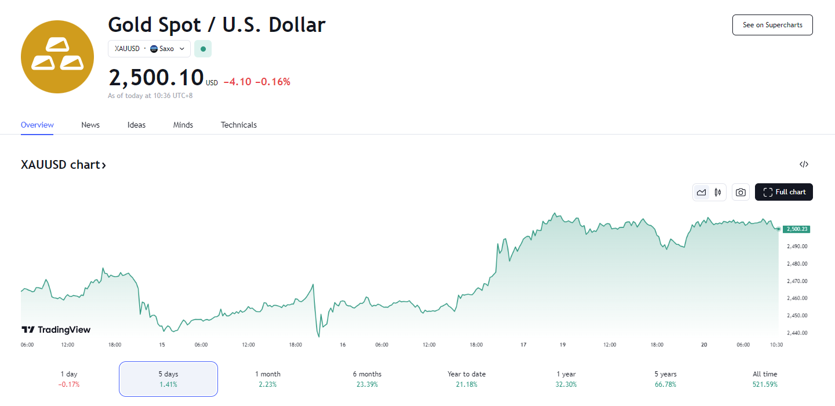Click the 2,500.23 price label on chart
Screen dimensions: 835x406
point(796,229)
